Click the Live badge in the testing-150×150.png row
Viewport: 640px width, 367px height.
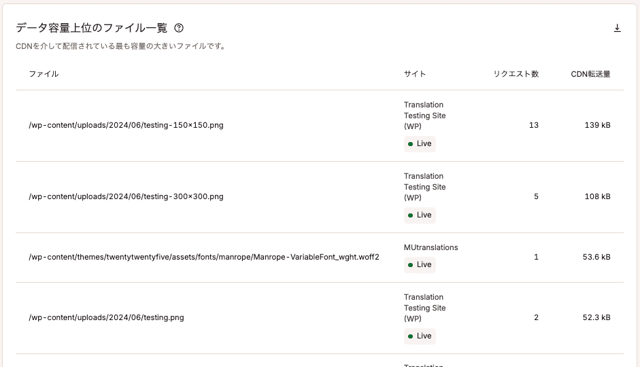click(420, 143)
